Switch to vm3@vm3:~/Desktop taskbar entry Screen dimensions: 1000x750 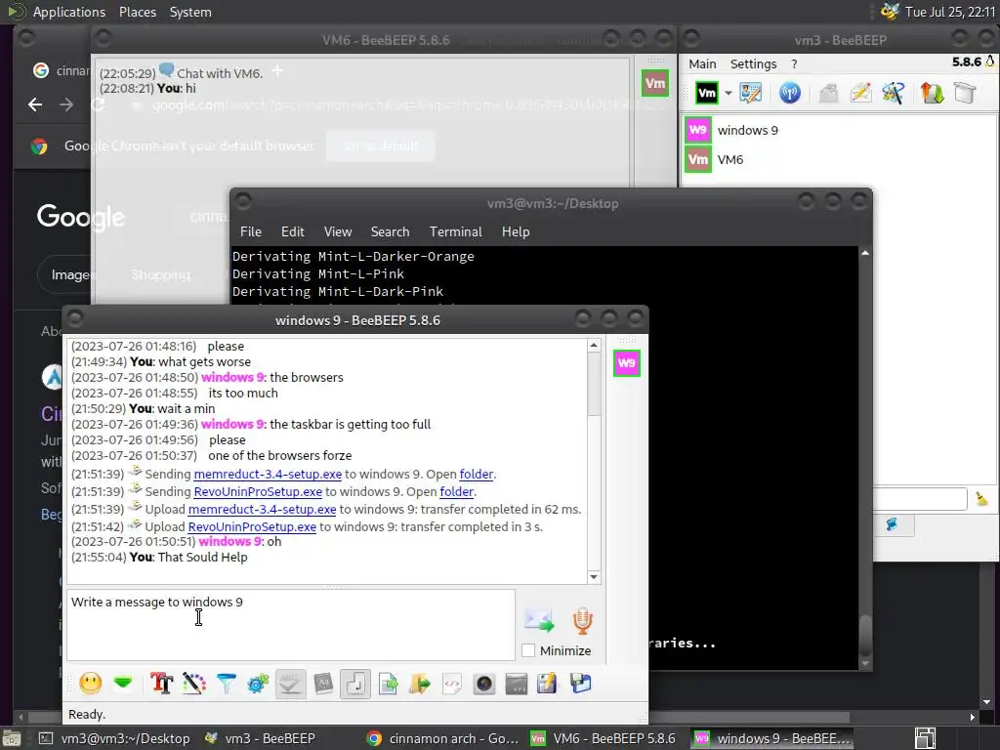[115, 738]
